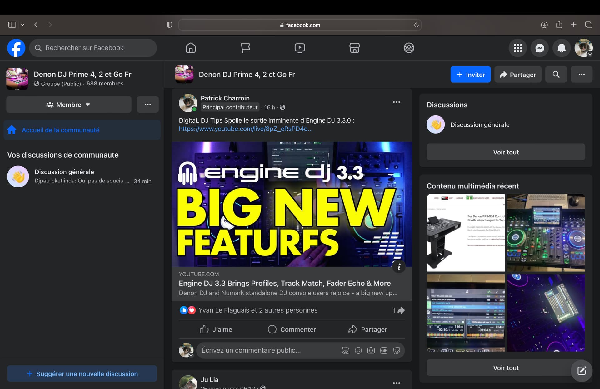Open Ju Lia's profile name
This screenshot has height=389, width=600.
(209, 380)
